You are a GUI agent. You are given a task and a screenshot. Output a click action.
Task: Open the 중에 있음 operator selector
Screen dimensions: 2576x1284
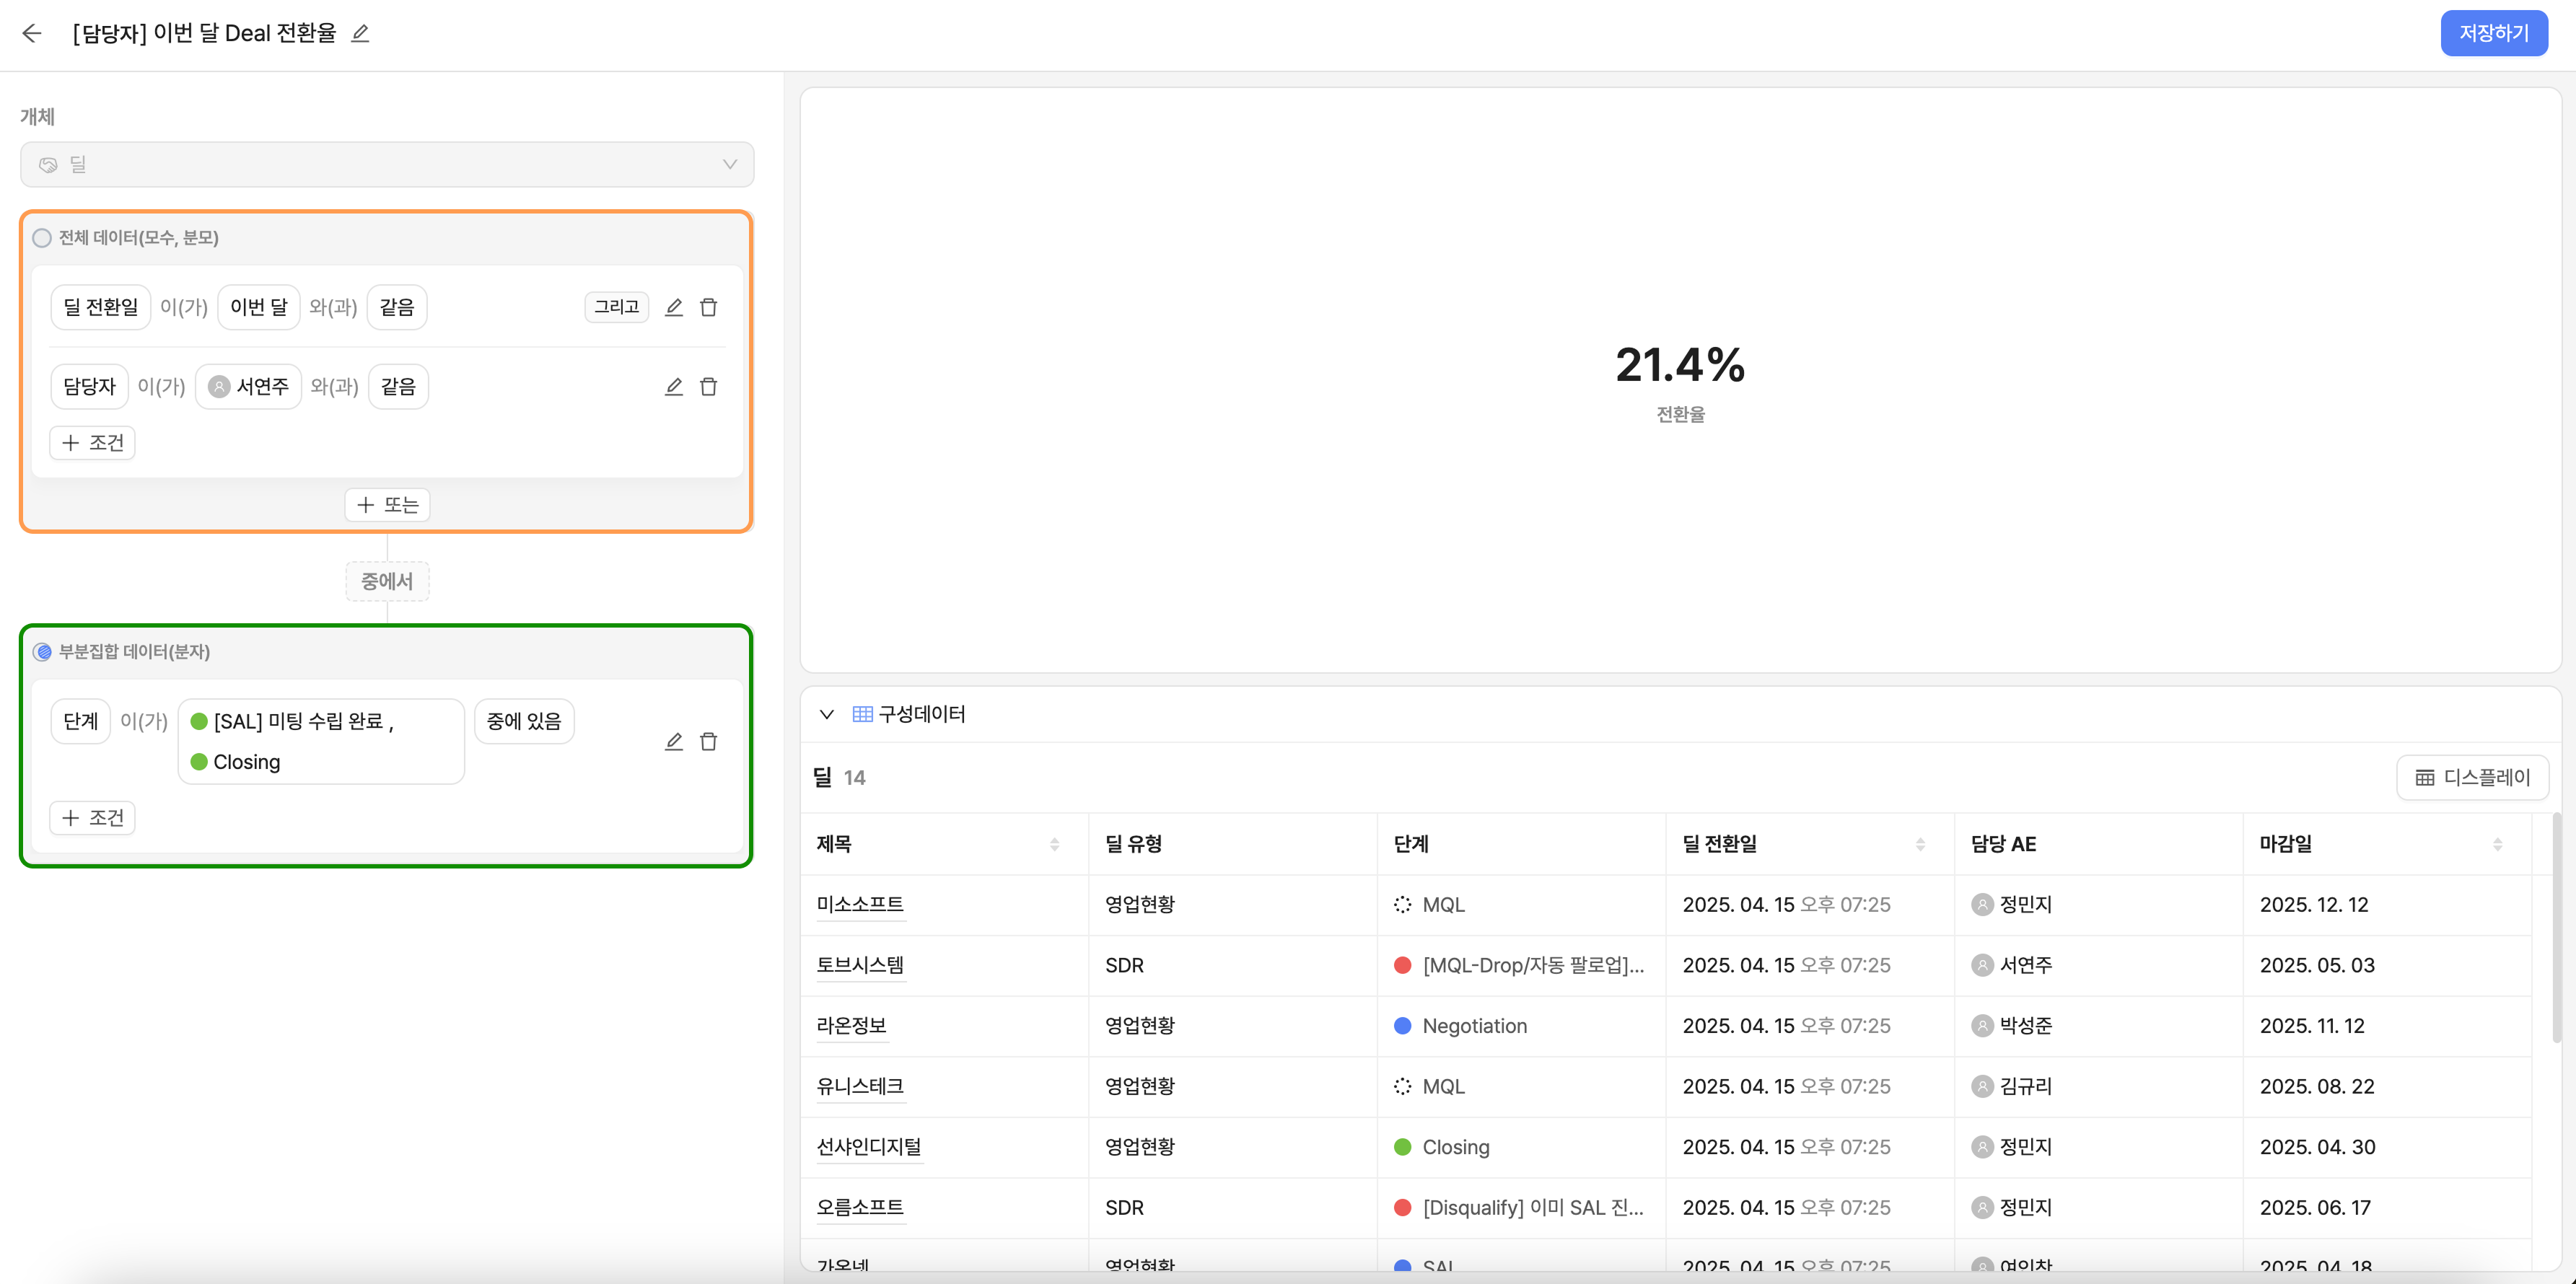coord(524,721)
